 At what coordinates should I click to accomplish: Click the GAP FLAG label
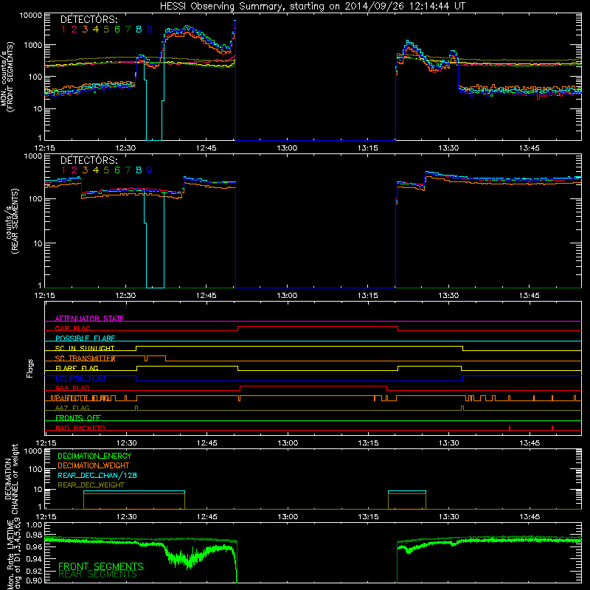[72, 328]
